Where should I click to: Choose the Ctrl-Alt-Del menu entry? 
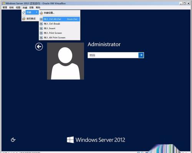click(60, 19)
